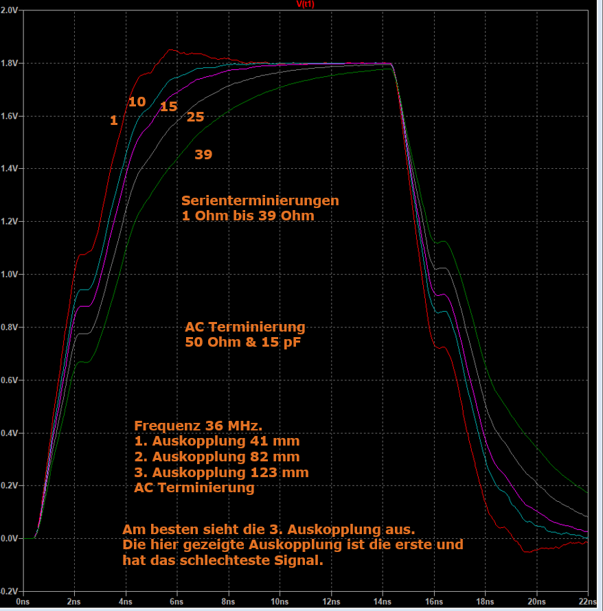Click the '1 Ohm bis 39 Ohm' annotation
Screen dimensions: 603x611
coord(248,216)
